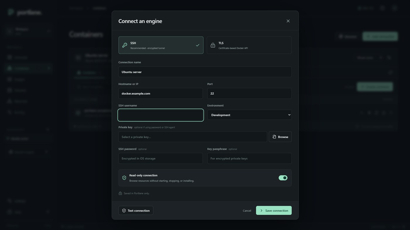410x230 pixels.
Task: Click the lock icon on TLS card
Action: pyautogui.click(x=213, y=45)
